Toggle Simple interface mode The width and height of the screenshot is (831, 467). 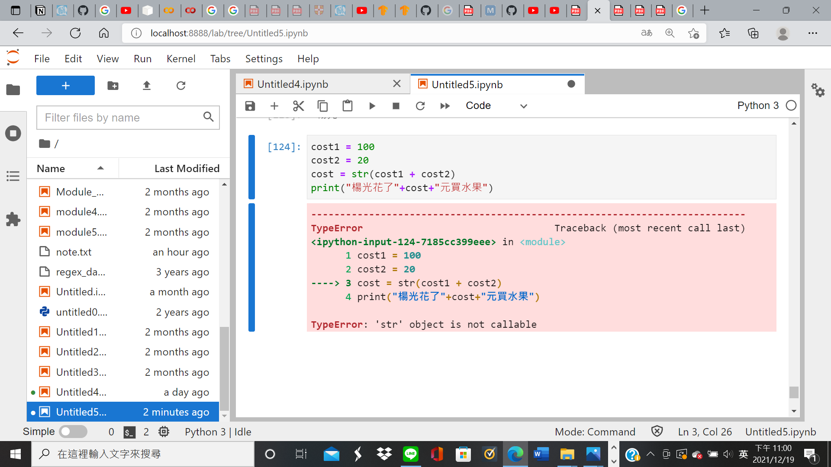pos(73,432)
